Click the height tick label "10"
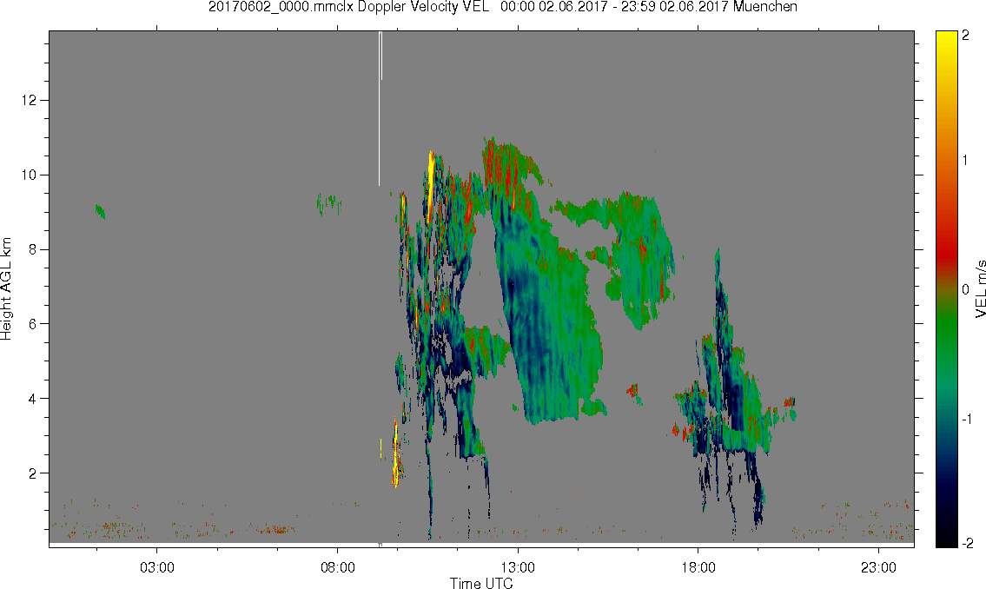Image resolution: width=986 pixels, height=589 pixels. tap(29, 175)
